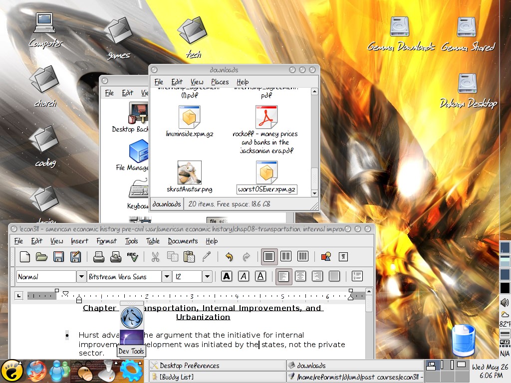The height and width of the screenshot is (383, 511).
Task: Set left paragraph alignment
Action: click(283, 276)
